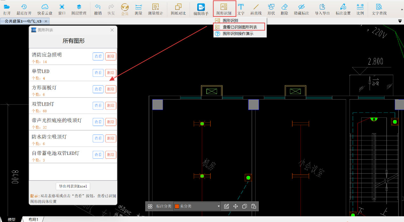Click the 图形识别 toolbar icon
404x222 pixels.
[x=224, y=9]
